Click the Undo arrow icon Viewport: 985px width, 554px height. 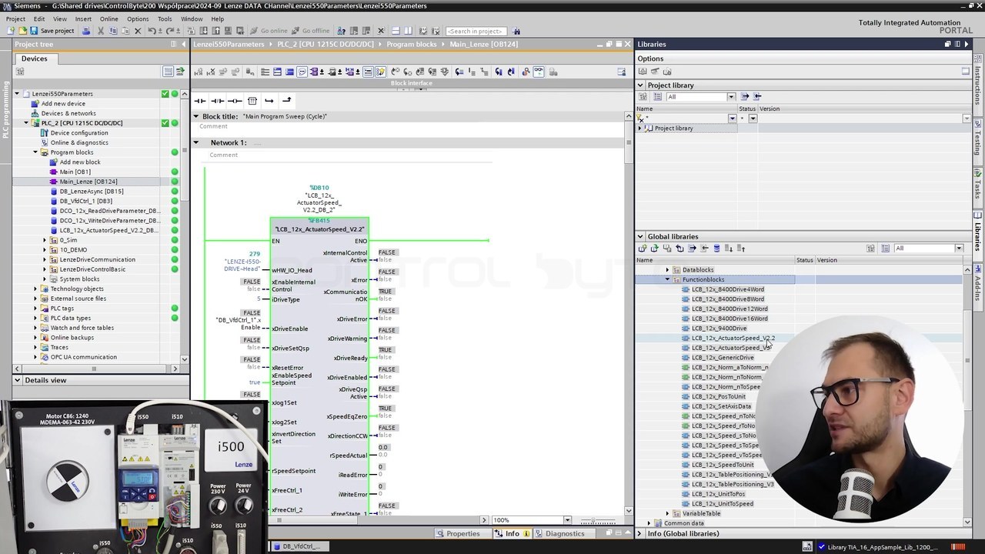[x=152, y=31]
